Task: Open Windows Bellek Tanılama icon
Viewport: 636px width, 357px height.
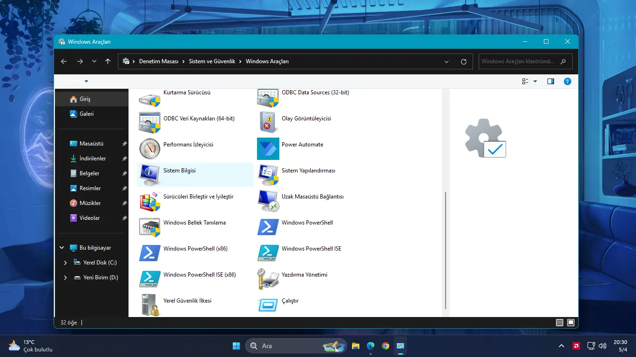Action: coord(150,226)
